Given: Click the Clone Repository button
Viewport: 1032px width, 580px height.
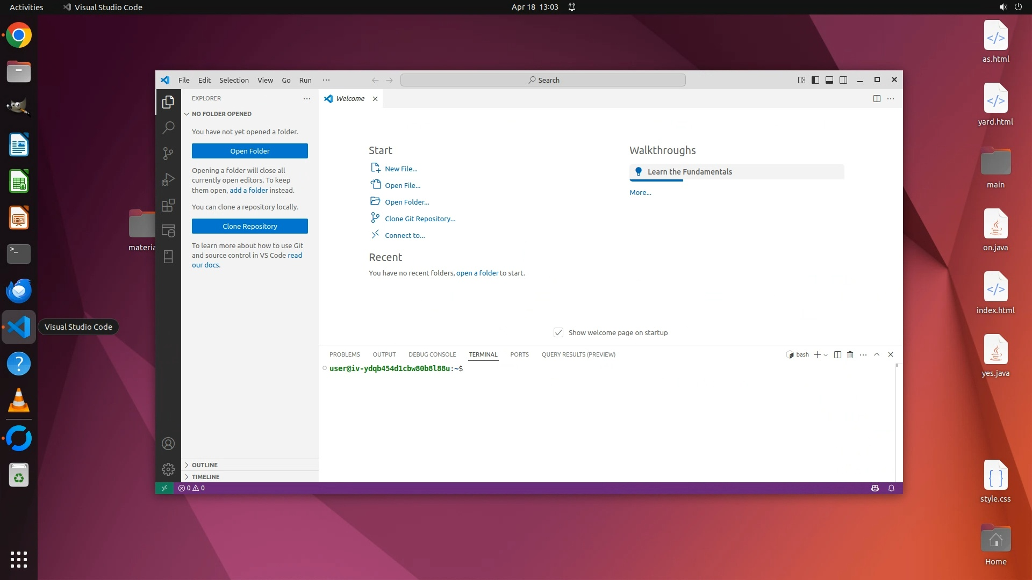Looking at the screenshot, I should click(249, 226).
